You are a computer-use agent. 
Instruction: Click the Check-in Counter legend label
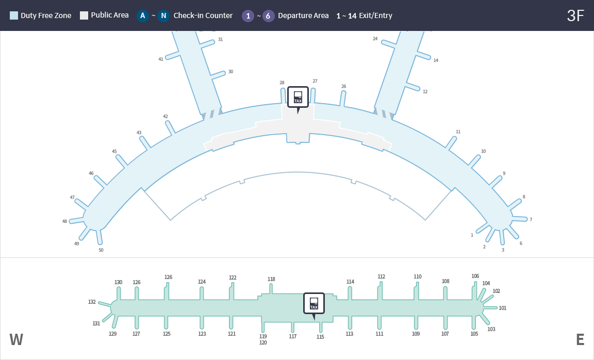pyautogui.click(x=203, y=15)
